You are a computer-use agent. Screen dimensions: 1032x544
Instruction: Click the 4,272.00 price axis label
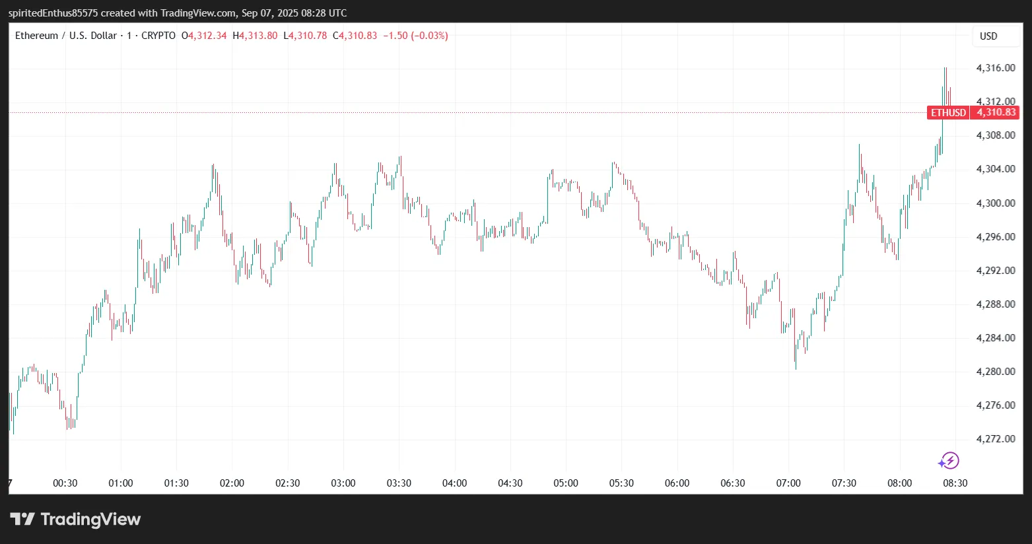tap(995, 439)
